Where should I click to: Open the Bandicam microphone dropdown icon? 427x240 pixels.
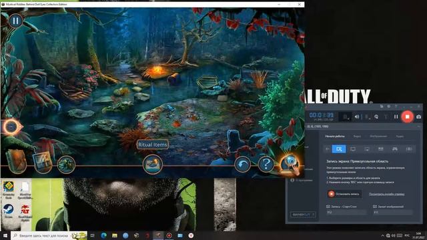pyautogui.click(x=368, y=117)
